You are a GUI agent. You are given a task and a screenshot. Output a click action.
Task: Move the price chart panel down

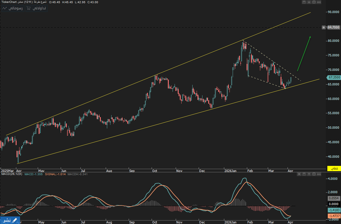(x=309, y=2)
